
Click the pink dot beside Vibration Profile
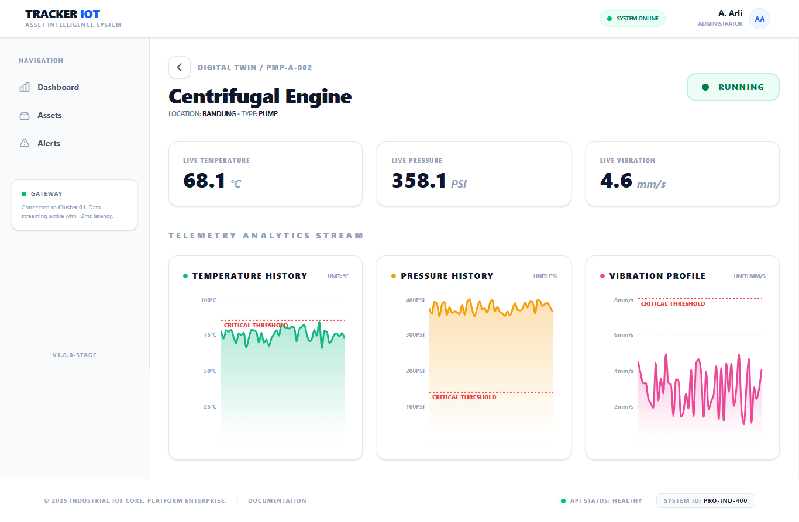(602, 276)
